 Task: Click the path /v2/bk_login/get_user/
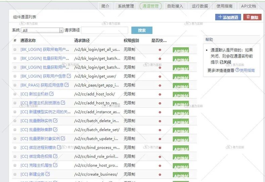pos(95,76)
